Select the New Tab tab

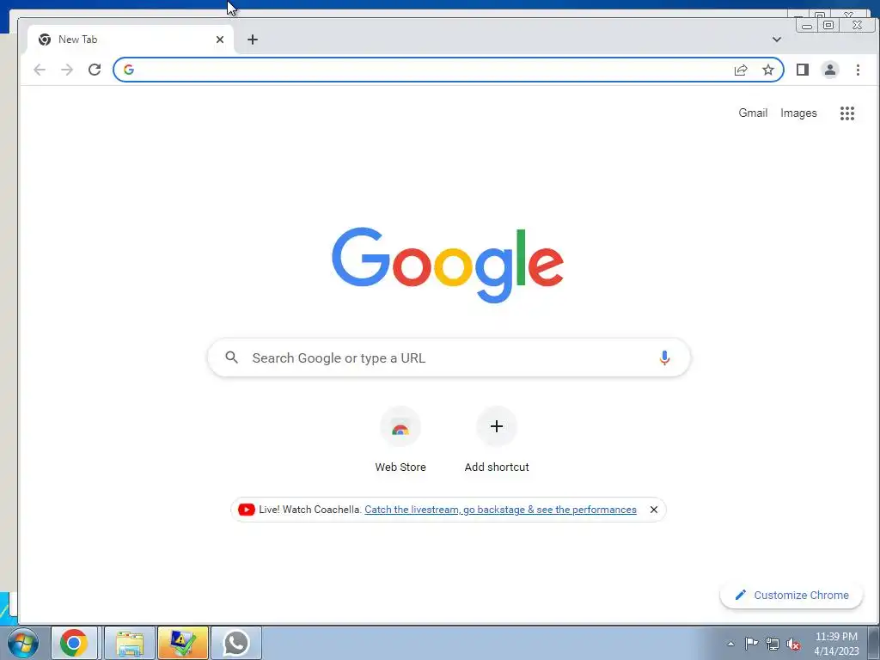point(131,40)
